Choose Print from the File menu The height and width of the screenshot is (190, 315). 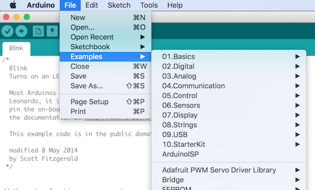coord(106,111)
